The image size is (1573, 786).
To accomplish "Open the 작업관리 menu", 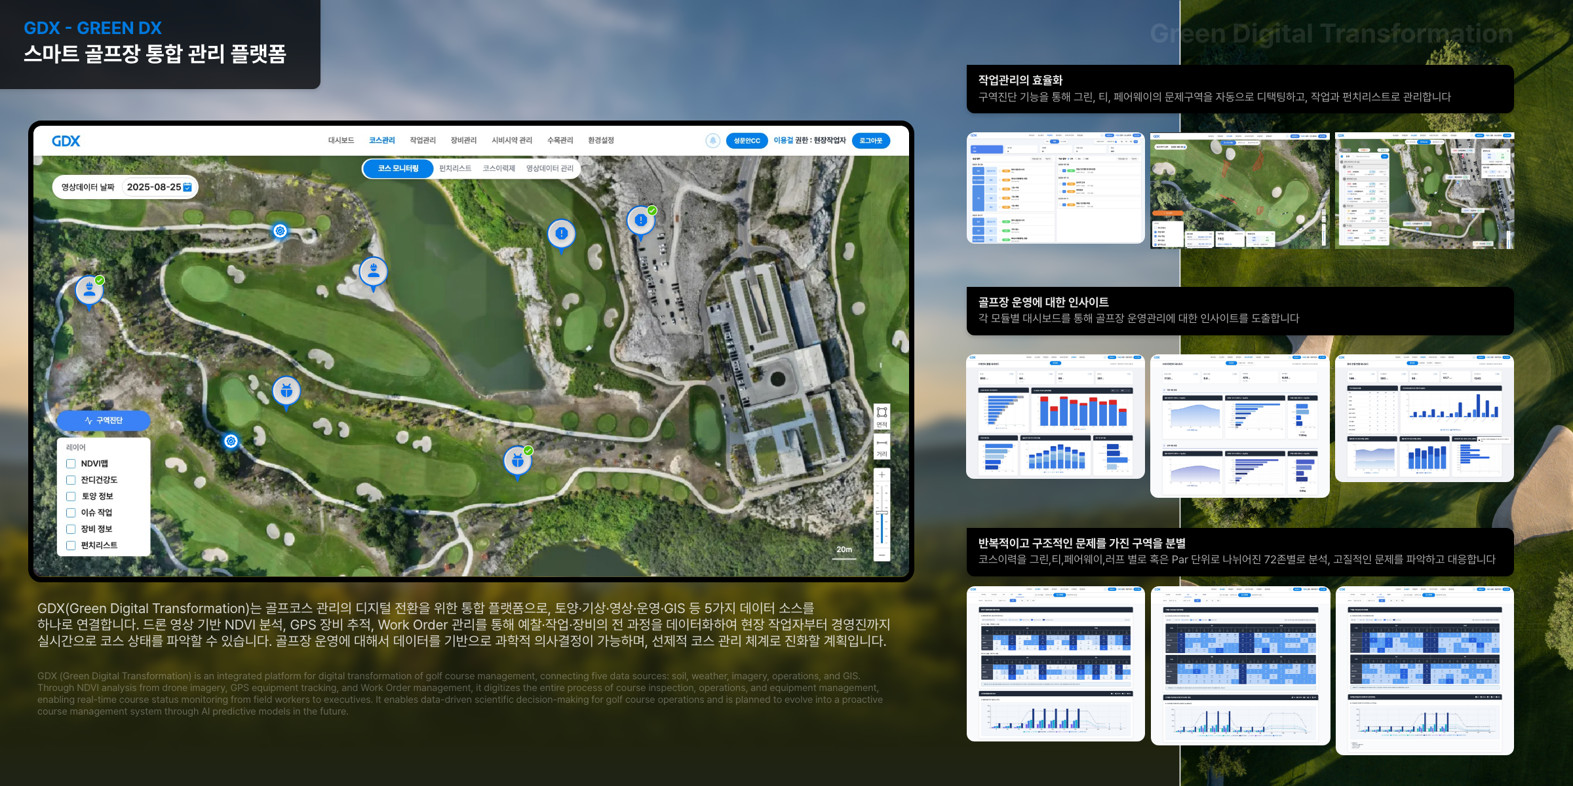I will coord(422,141).
